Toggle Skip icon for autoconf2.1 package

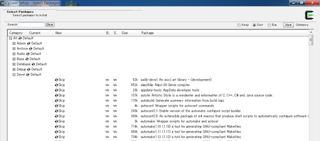(x=56, y=111)
